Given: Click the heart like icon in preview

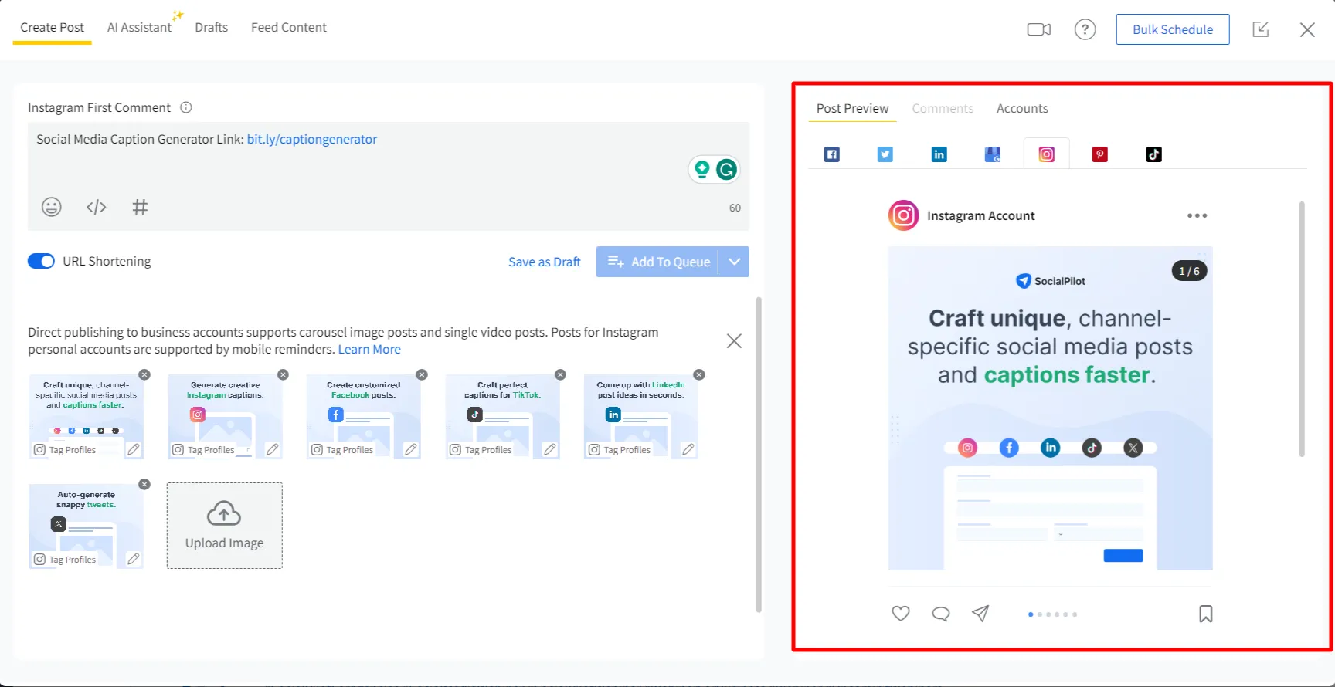Looking at the screenshot, I should 900,614.
